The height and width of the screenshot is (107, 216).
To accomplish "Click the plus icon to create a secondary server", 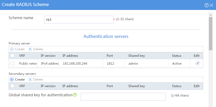I will (12, 80).
